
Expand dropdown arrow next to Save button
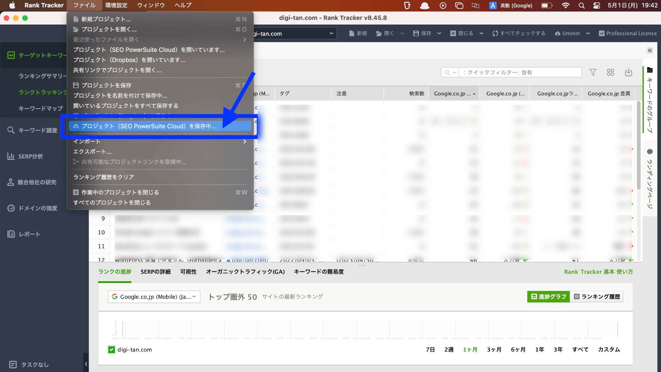[439, 33]
